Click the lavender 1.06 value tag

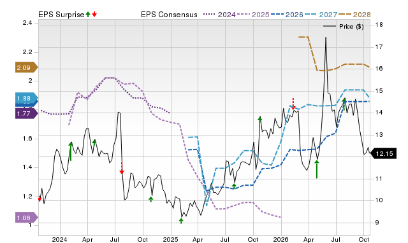[27, 218]
